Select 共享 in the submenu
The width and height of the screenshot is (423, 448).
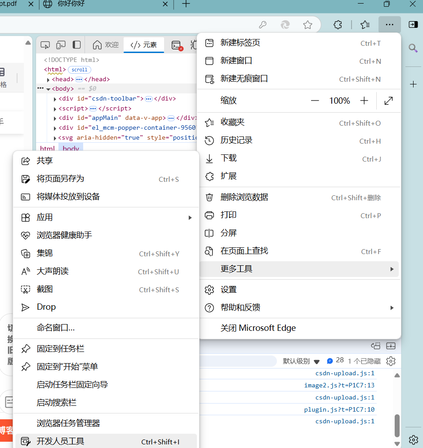click(x=106, y=161)
